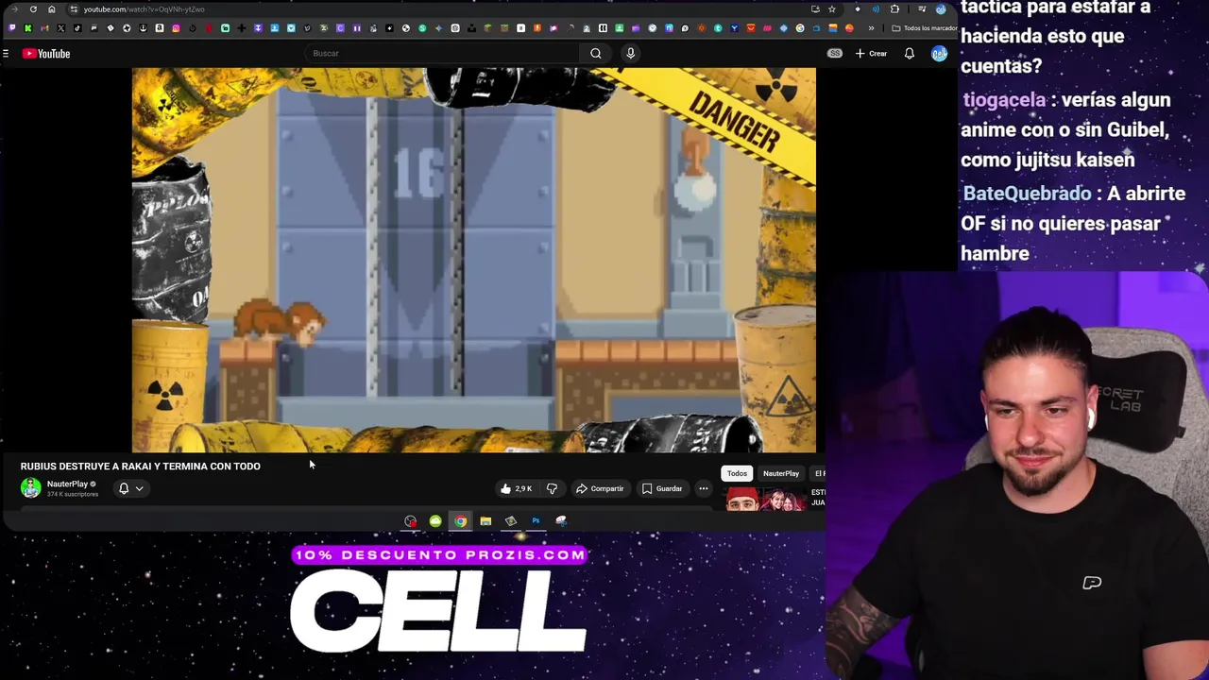The height and width of the screenshot is (680, 1209).
Task: Open the NauterPlay channel name link
Action: (x=67, y=484)
